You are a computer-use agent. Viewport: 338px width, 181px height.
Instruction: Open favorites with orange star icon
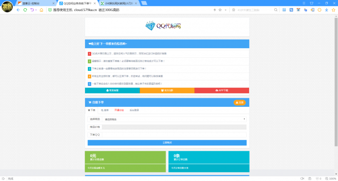tap(334, 10)
